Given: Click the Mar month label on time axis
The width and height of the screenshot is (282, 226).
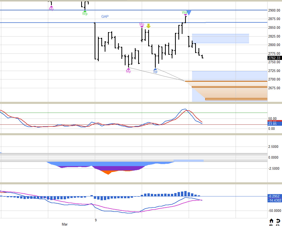Looking at the screenshot, I should pyautogui.click(x=65, y=224).
